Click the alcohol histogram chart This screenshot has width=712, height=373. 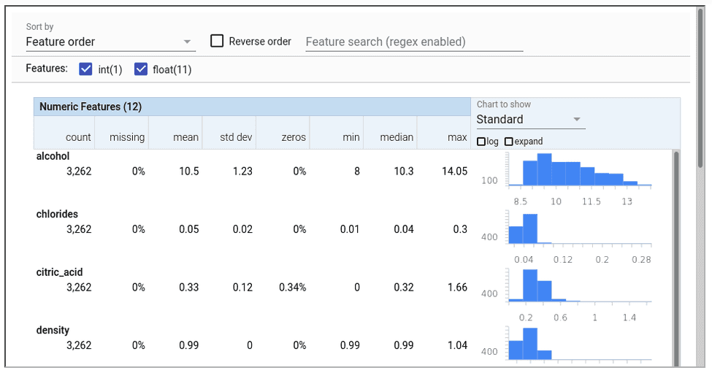tap(579, 172)
